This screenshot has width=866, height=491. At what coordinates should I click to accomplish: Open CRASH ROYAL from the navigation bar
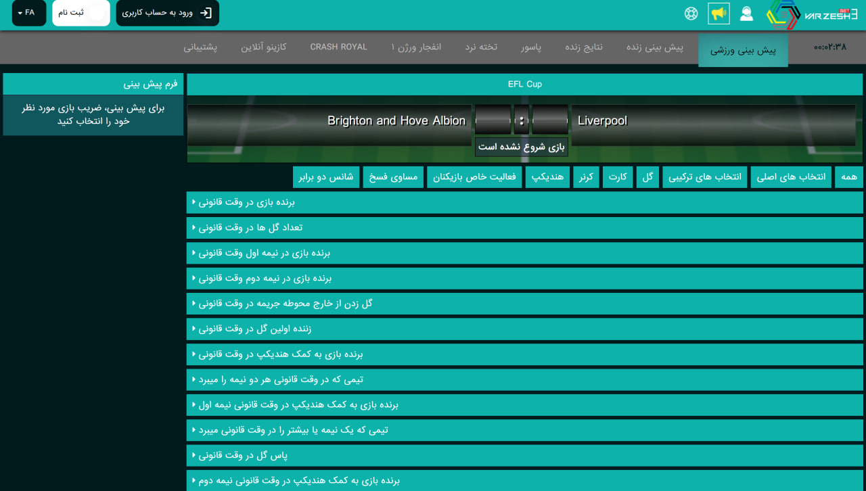click(x=338, y=47)
